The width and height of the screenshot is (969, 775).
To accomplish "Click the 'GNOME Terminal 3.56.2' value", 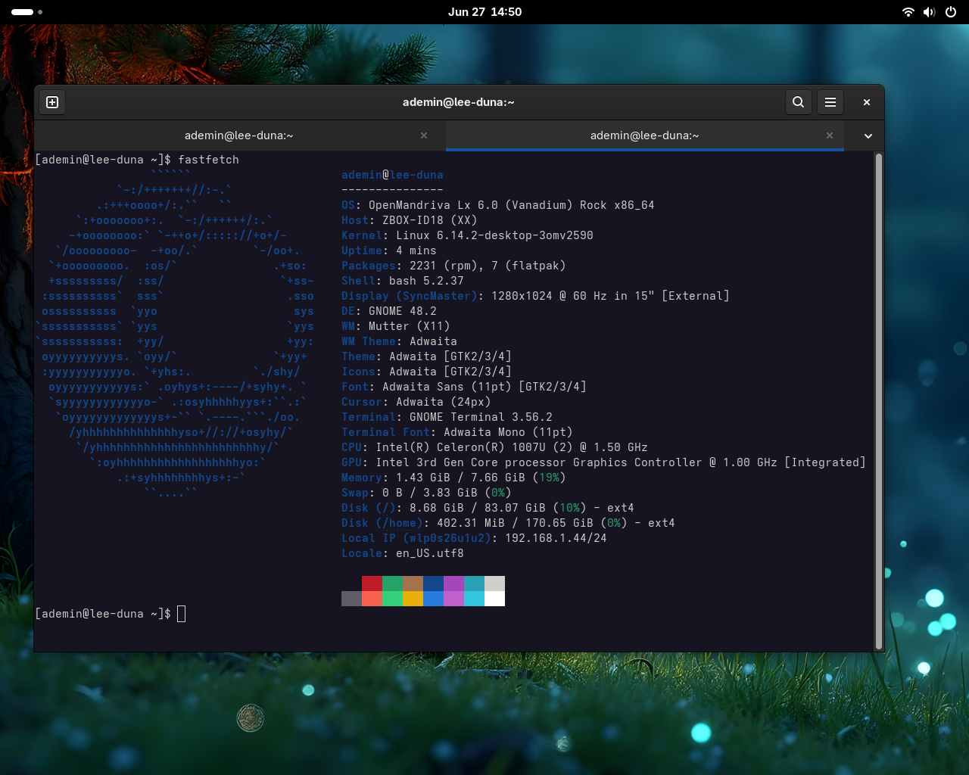I will coord(481,417).
